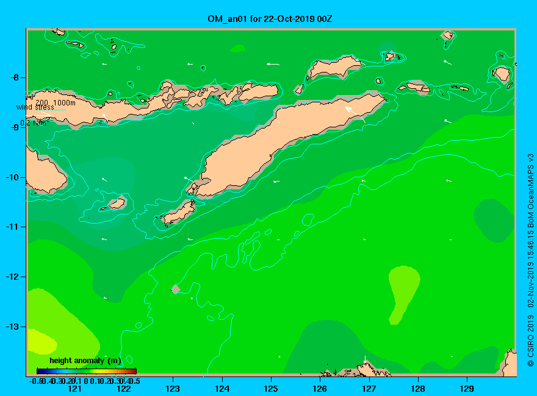Click the latitude label "-10"
This screenshot has width=537, height=396.
13,177
